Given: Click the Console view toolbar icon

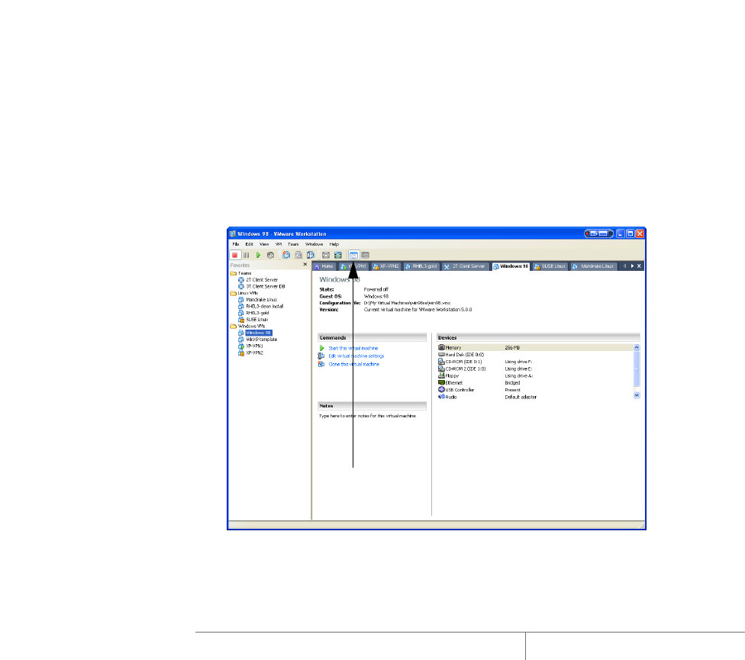Looking at the screenshot, I should pos(366,255).
